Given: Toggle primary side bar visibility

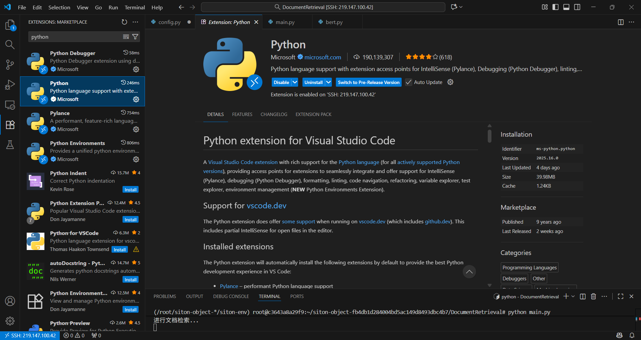Looking at the screenshot, I should pyautogui.click(x=556, y=7).
